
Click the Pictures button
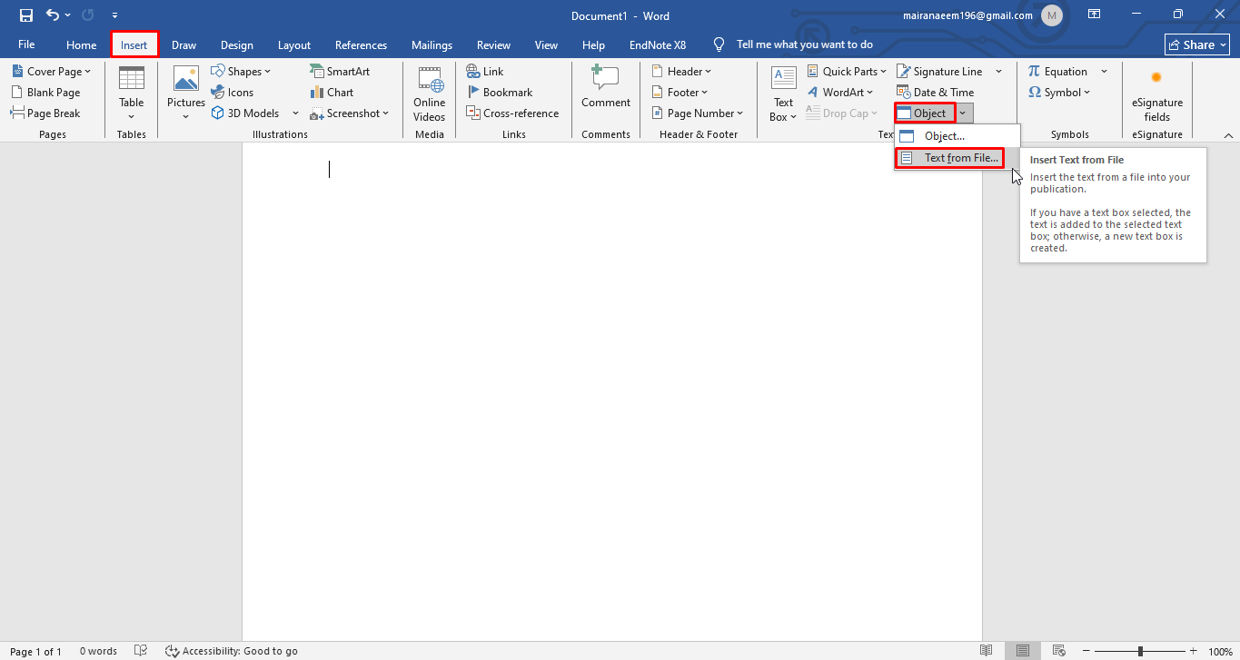coord(186,94)
